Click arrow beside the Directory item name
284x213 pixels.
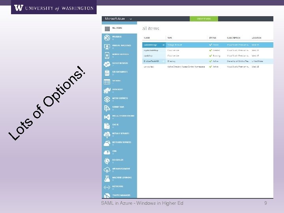click(163, 61)
